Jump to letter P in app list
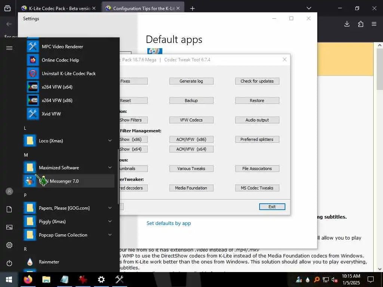The height and width of the screenshot is (287, 383). 25,195
